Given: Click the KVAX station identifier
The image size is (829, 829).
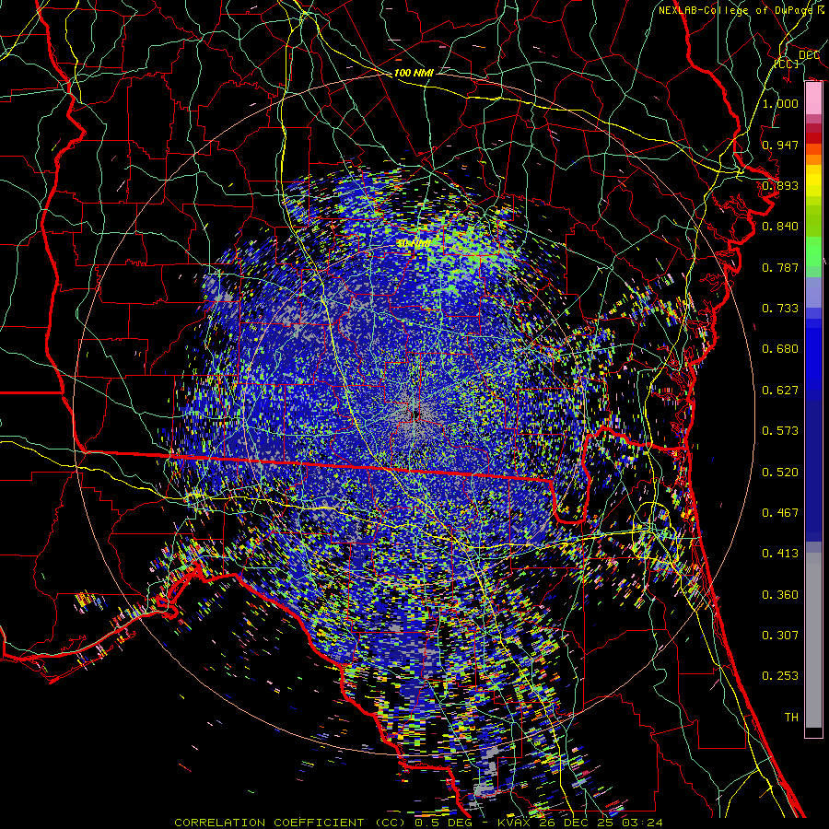Looking at the screenshot, I should 516,823.
